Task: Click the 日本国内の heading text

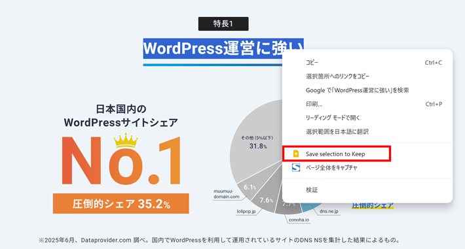Action: click(121, 109)
